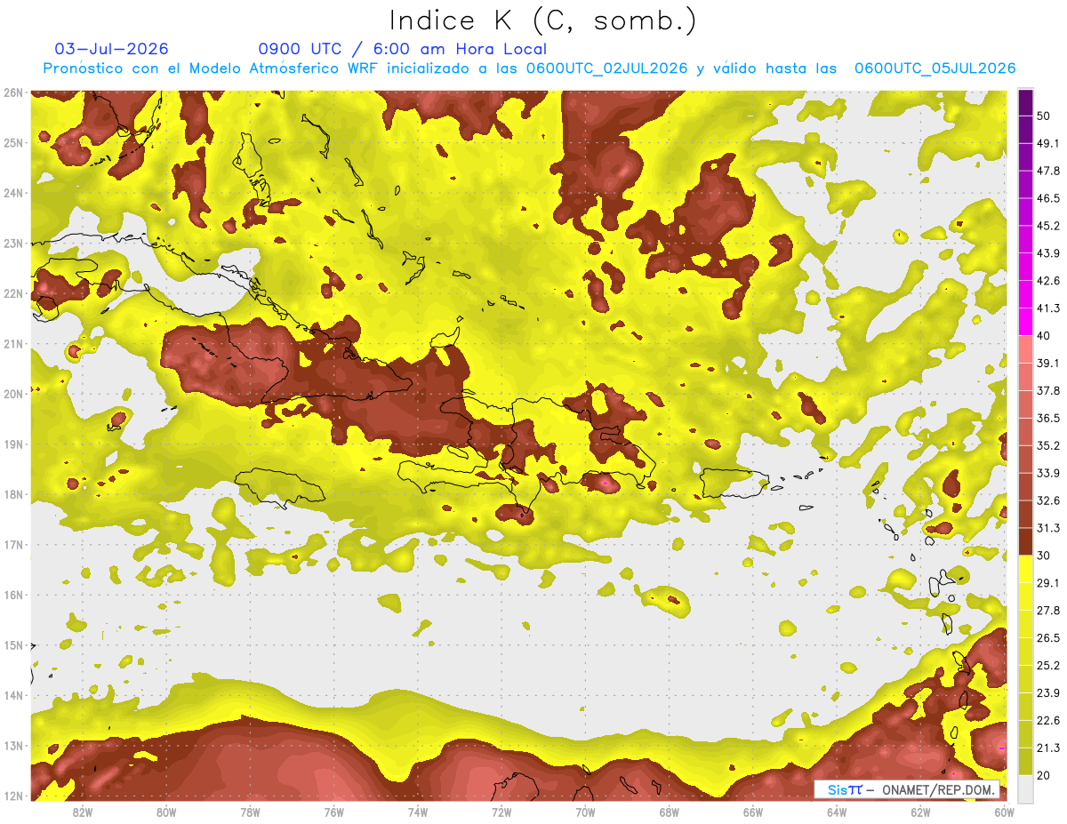Image resolution: width=1067 pixels, height=824 pixels.
Task: Click the gray colorbar segment below 20
Action: tap(1025, 788)
